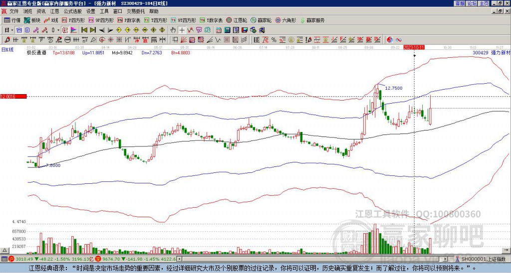
Task: Click the up-triangle button beside volume pane
Action: point(4,250)
